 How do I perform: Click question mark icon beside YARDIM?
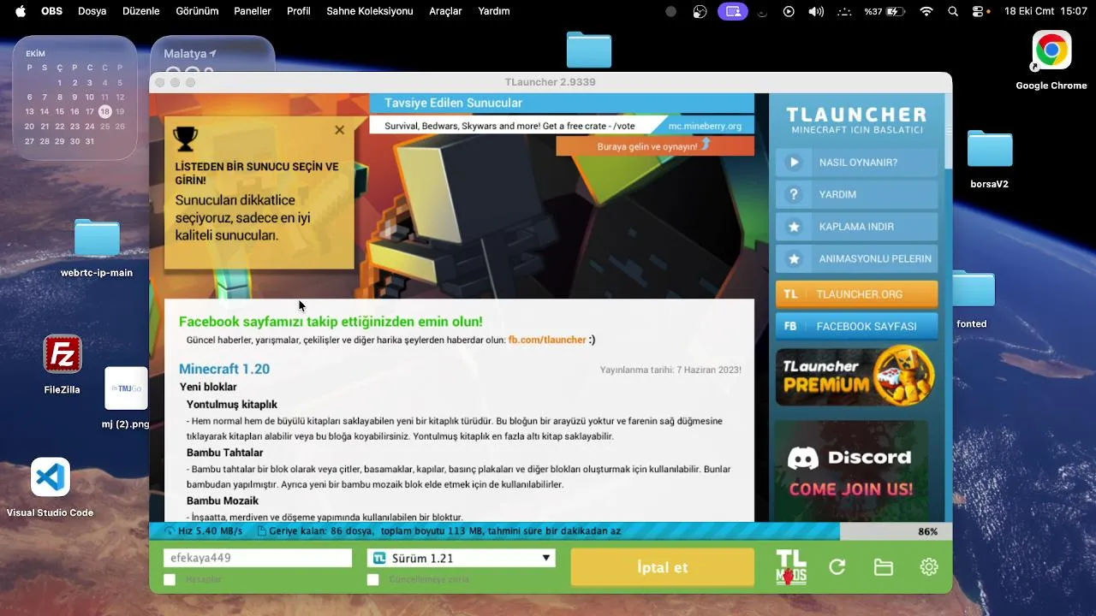click(x=794, y=194)
